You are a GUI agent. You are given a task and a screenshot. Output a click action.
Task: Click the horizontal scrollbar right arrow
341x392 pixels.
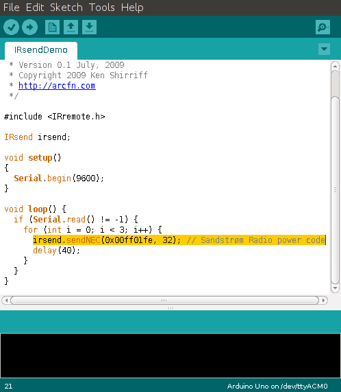coord(324,300)
